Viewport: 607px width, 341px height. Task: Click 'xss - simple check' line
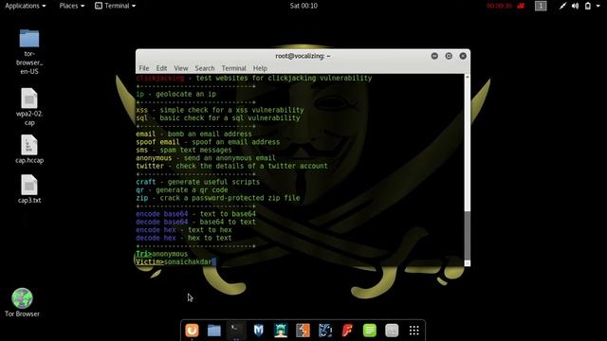(220, 110)
